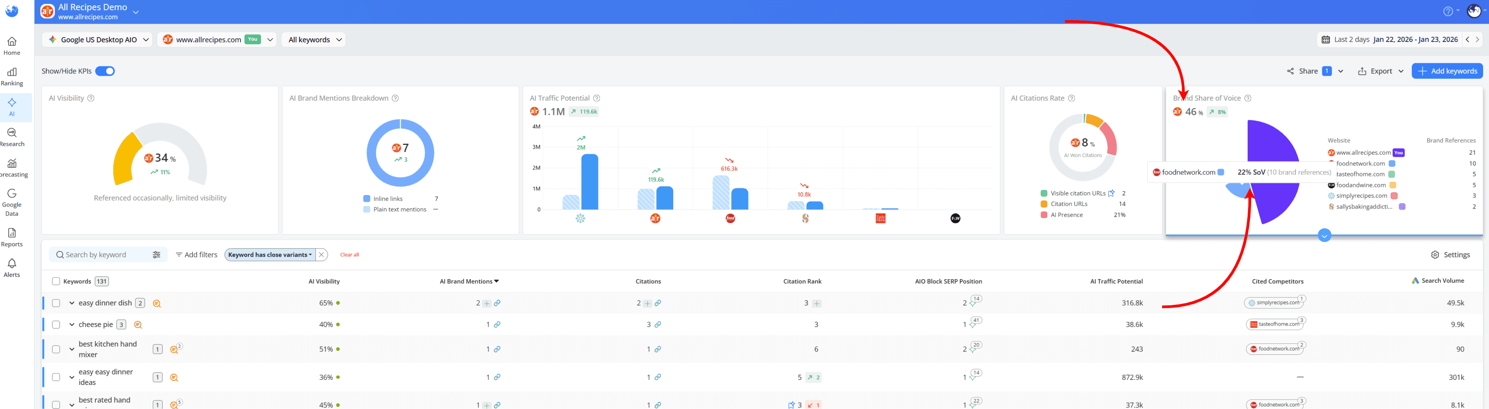Image resolution: width=1489 pixels, height=409 pixels.
Task: Open table Settings
Action: pos(1450,255)
